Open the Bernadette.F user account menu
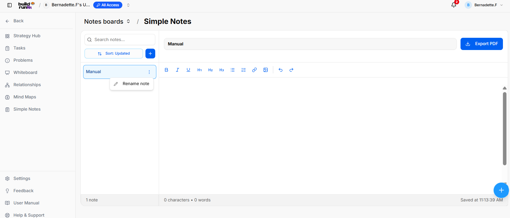510x218 pixels. 484,5
